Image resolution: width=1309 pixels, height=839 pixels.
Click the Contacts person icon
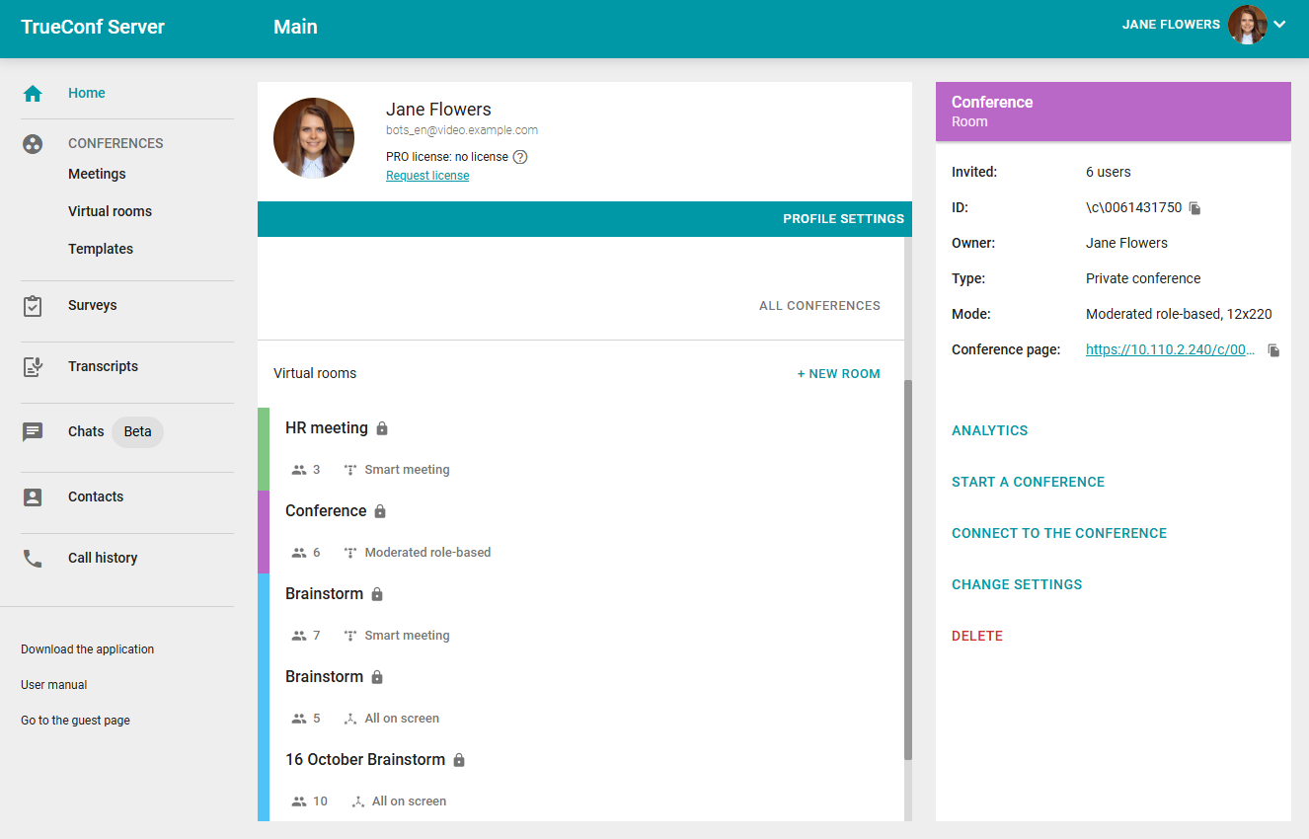pos(33,497)
